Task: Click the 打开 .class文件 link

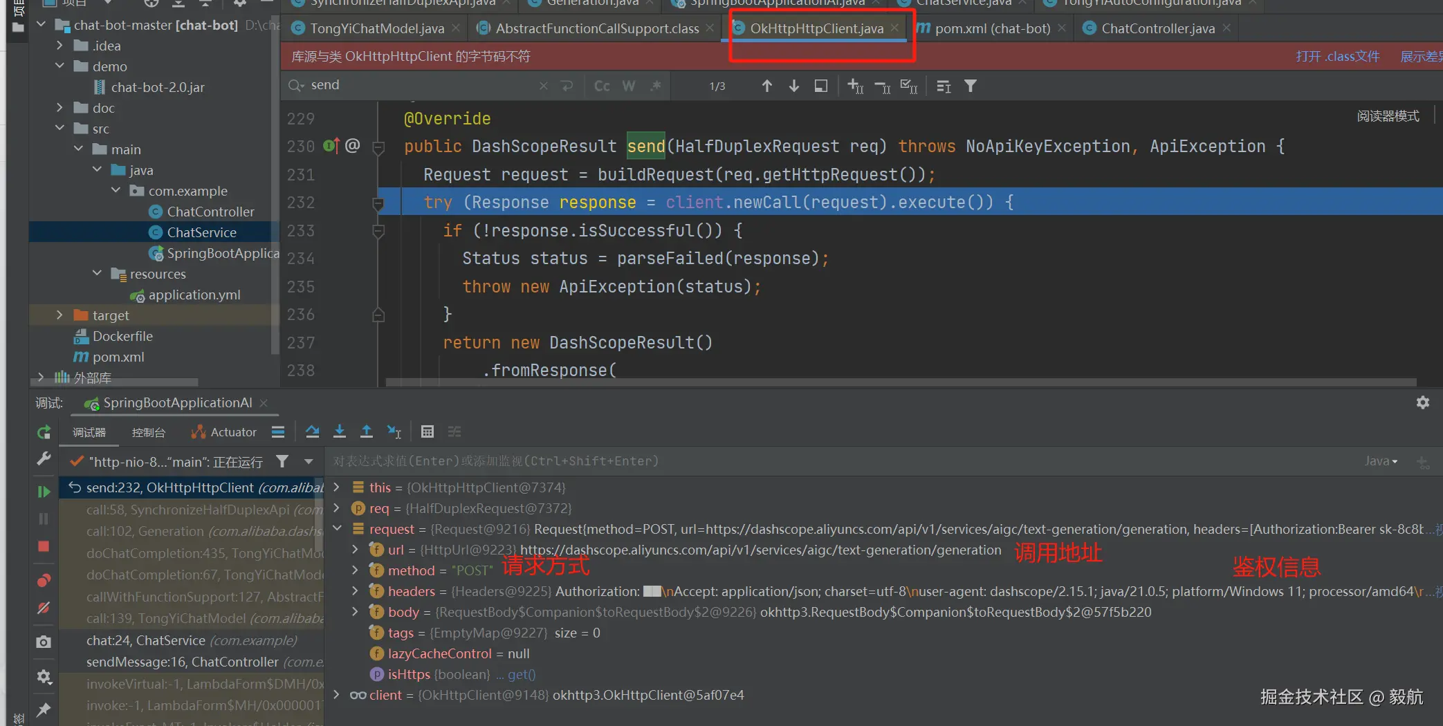Action: (x=1338, y=56)
